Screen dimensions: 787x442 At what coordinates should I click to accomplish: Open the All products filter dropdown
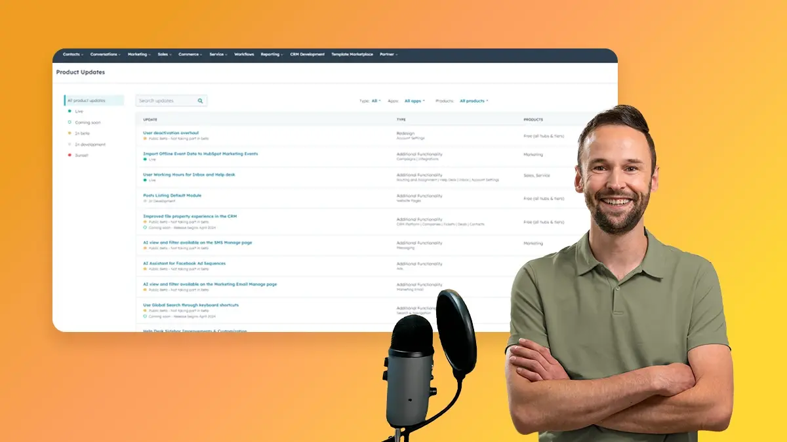pos(474,101)
